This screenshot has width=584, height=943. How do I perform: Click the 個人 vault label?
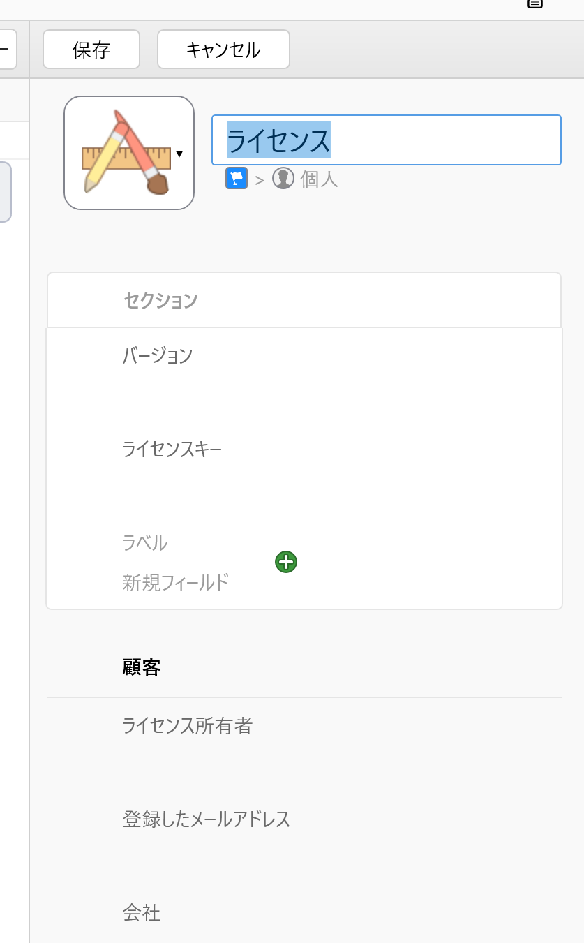point(319,179)
